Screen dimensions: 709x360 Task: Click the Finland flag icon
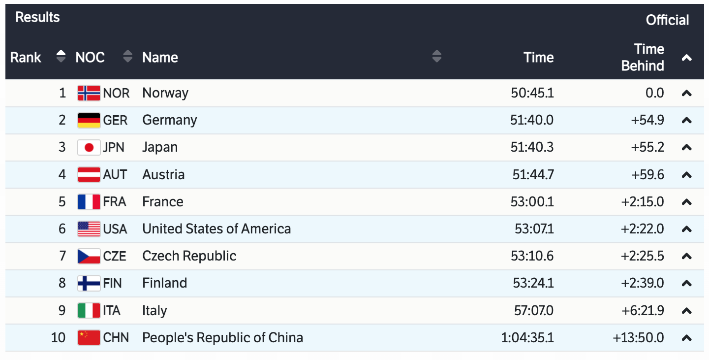click(x=89, y=283)
